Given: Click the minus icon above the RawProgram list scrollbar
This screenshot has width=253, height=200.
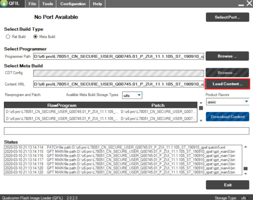Looking at the screenshot, I should click(201, 103).
